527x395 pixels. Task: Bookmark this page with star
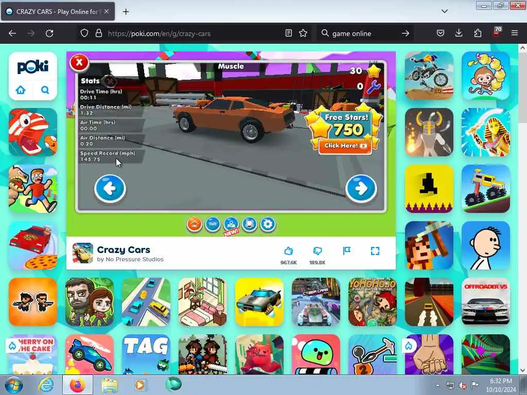(303, 33)
